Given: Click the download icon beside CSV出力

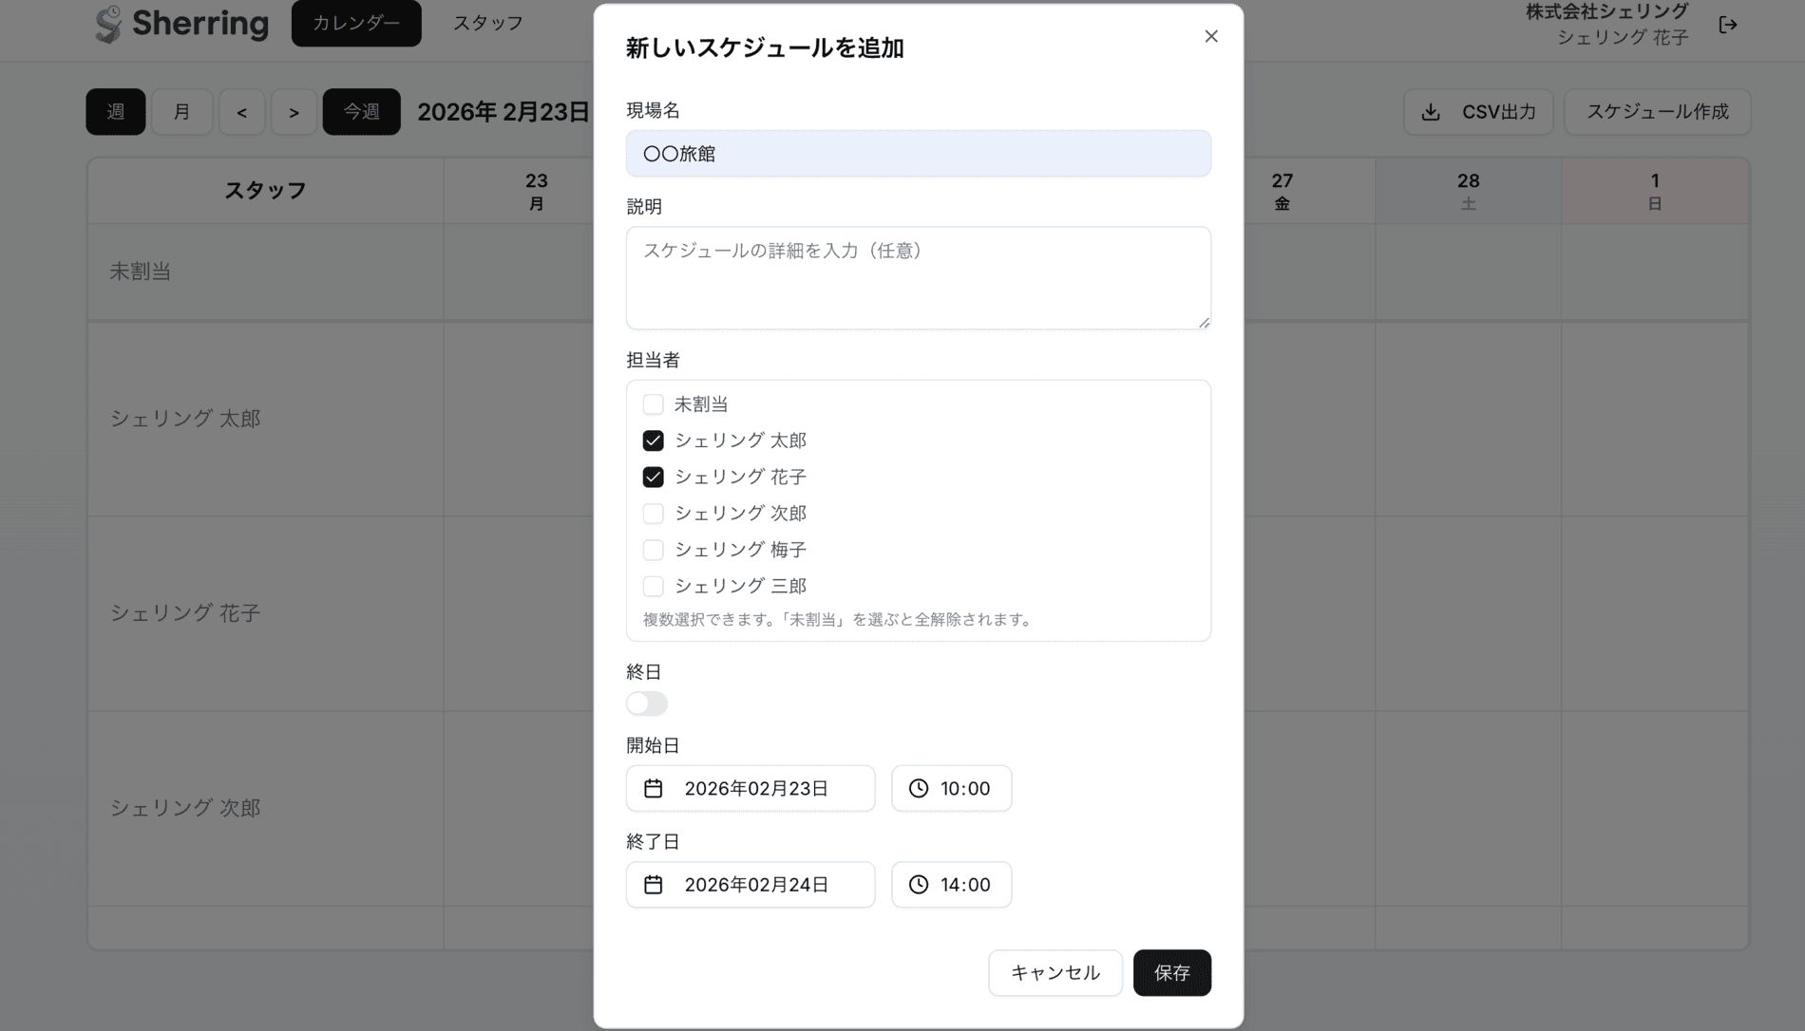Looking at the screenshot, I should pyautogui.click(x=1431, y=111).
